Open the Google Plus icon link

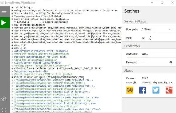[169, 90]
